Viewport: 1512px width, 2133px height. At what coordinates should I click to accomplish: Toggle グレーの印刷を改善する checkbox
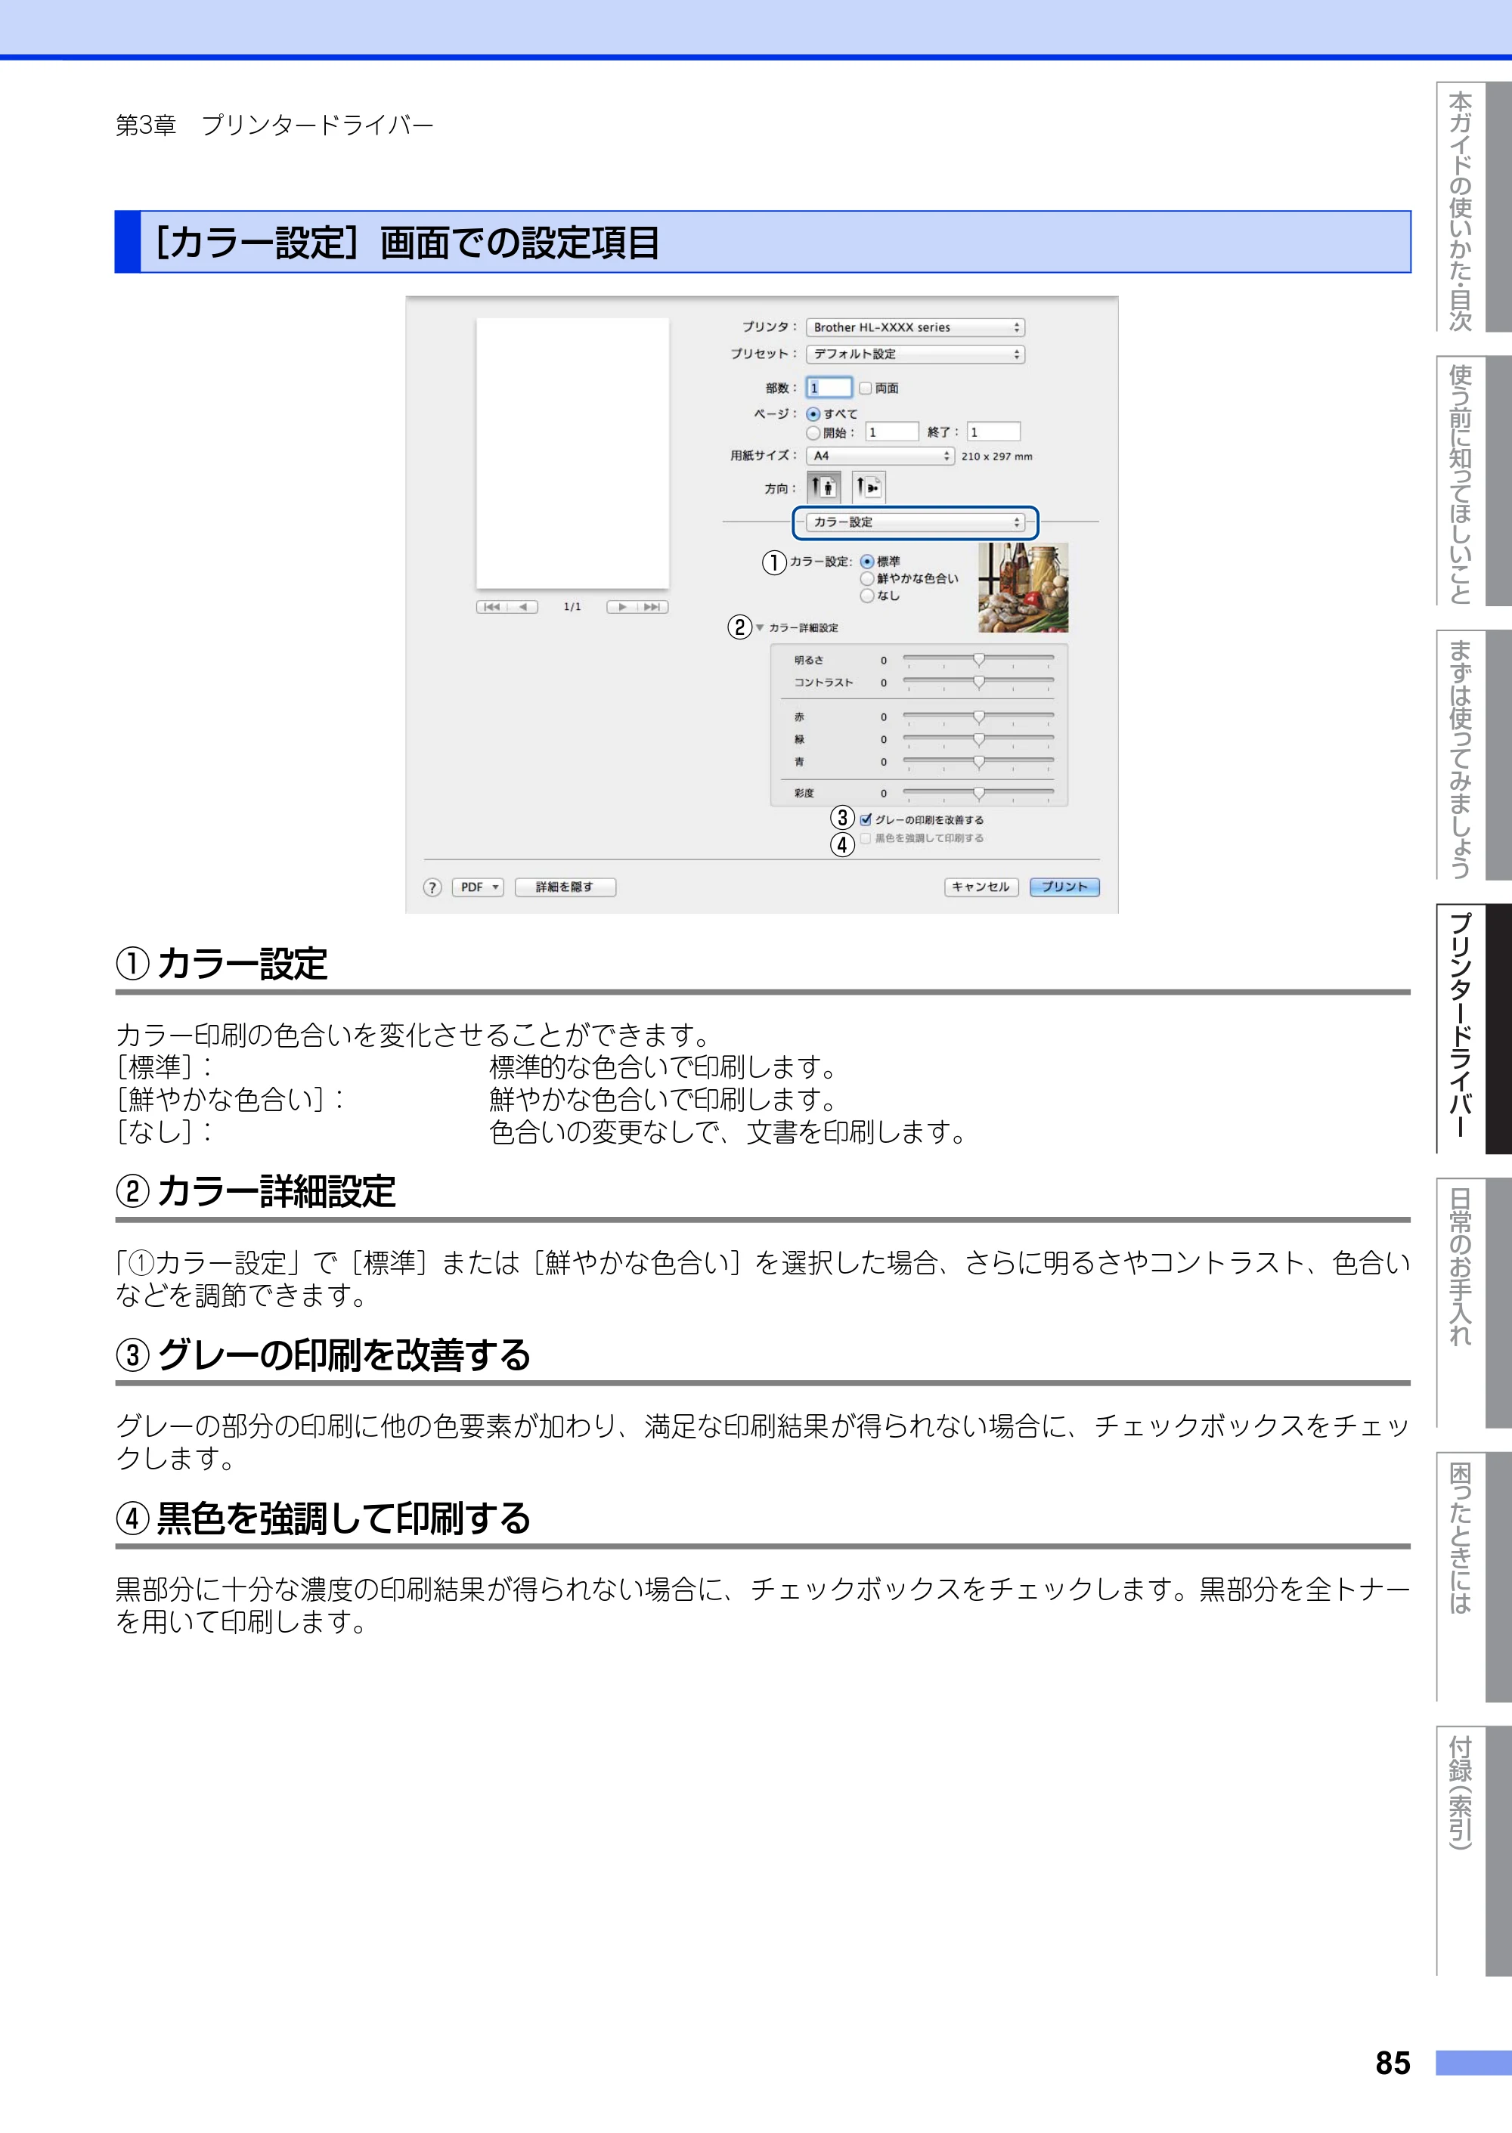click(x=866, y=820)
